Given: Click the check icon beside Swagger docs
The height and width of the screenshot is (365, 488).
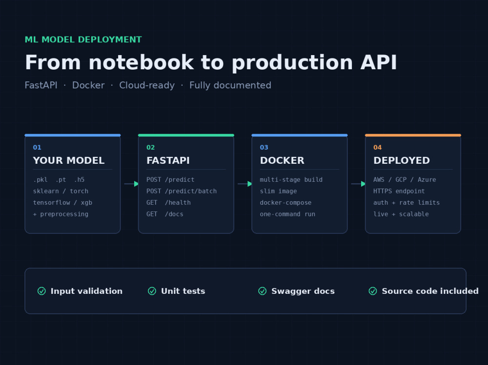Looking at the screenshot, I should click(x=263, y=291).
